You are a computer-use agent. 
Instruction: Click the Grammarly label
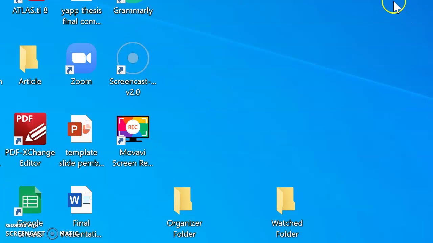tap(133, 11)
